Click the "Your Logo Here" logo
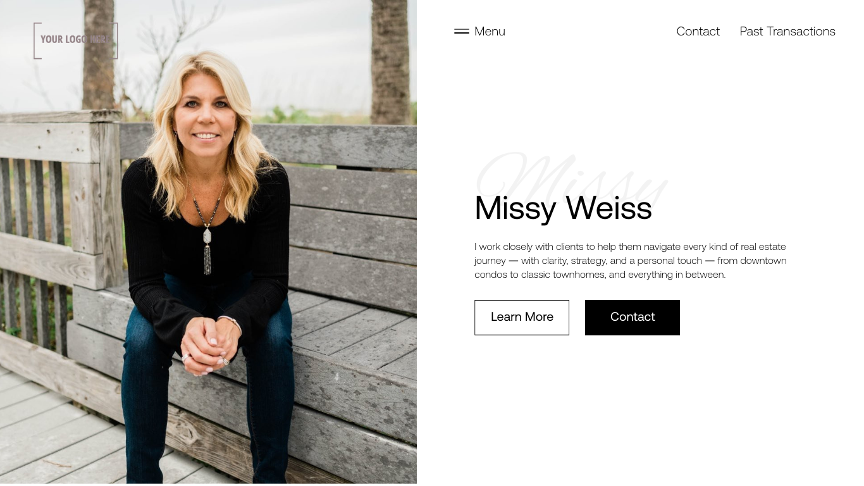The height and width of the screenshot is (486, 864). point(76,40)
